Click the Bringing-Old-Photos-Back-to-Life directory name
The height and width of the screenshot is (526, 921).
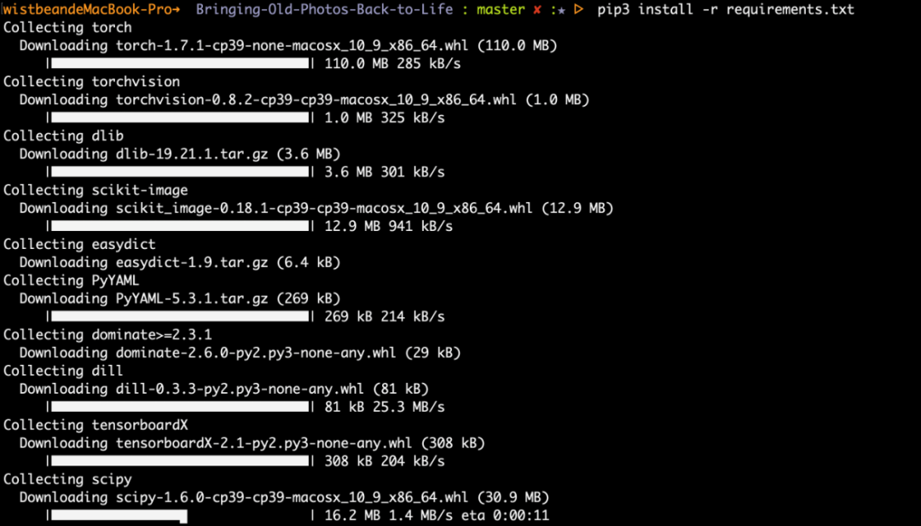coord(324,9)
